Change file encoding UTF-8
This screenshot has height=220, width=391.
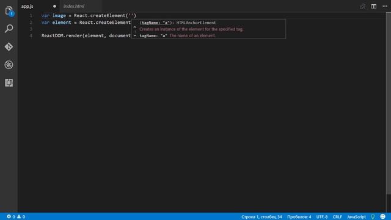coord(322,217)
